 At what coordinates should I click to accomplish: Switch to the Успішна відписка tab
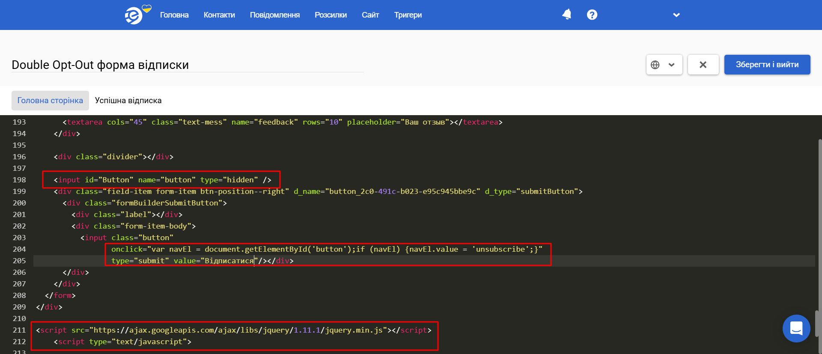point(128,101)
